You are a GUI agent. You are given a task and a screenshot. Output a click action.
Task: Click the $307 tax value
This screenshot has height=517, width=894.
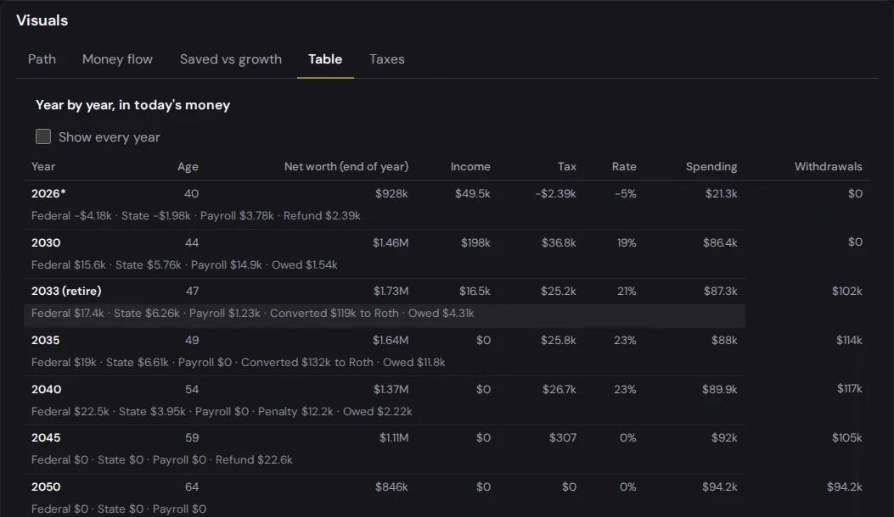coord(563,438)
